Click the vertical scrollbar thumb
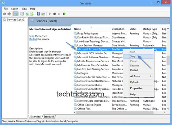 coord(168,60)
